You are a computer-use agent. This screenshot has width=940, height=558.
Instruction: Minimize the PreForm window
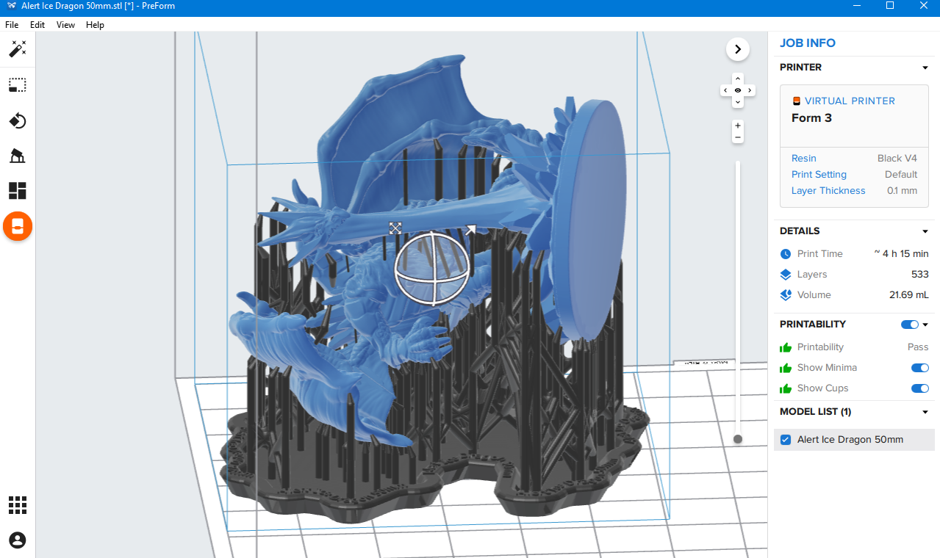[x=856, y=5]
